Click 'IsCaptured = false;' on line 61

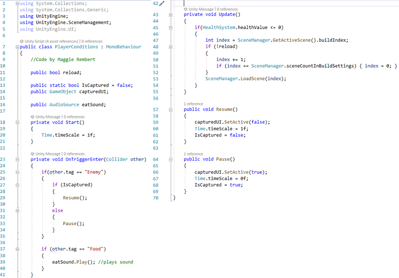[x=220, y=135]
